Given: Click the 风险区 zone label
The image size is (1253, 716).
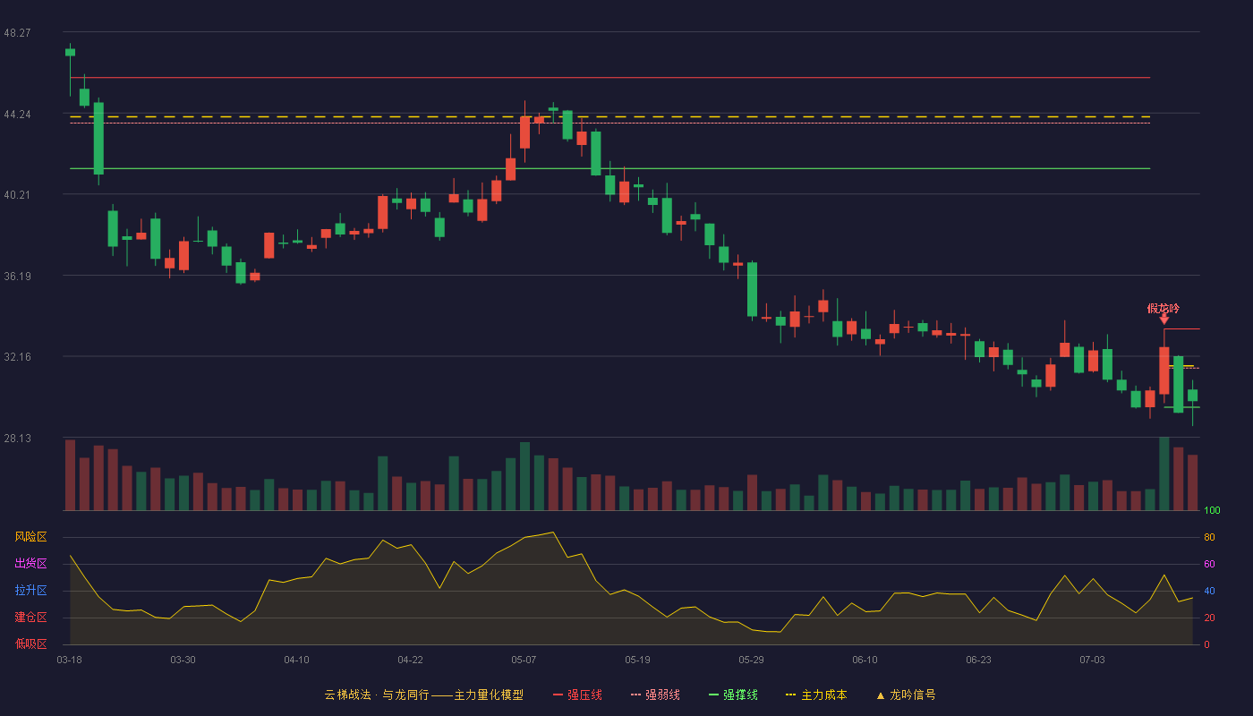Looking at the screenshot, I should pyautogui.click(x=30, y=537).
